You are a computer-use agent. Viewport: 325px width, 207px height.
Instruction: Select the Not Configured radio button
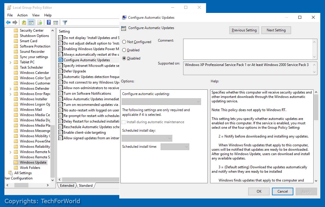[x=124, y=42]
